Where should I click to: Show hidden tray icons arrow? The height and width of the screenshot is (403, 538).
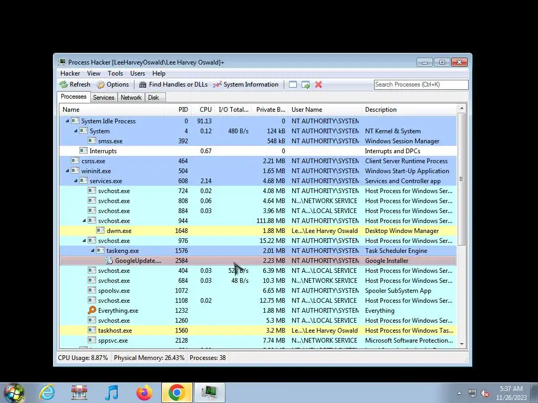coord(459,393)
